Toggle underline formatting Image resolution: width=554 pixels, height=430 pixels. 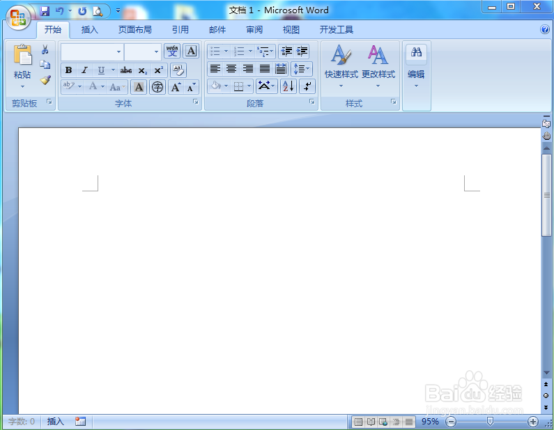[x=101, y=70]
